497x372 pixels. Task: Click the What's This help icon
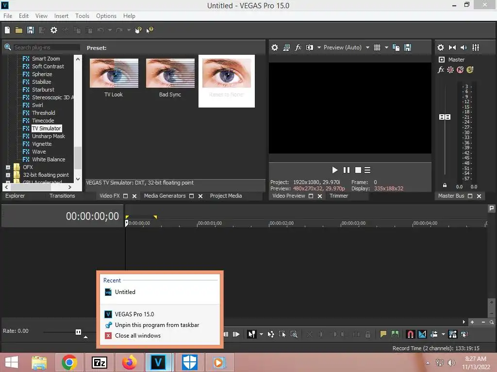coord(149,30)
